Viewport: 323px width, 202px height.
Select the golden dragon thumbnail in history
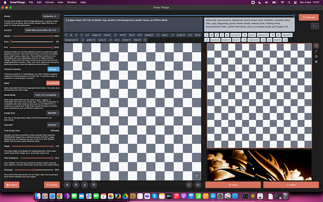(259, 165)
